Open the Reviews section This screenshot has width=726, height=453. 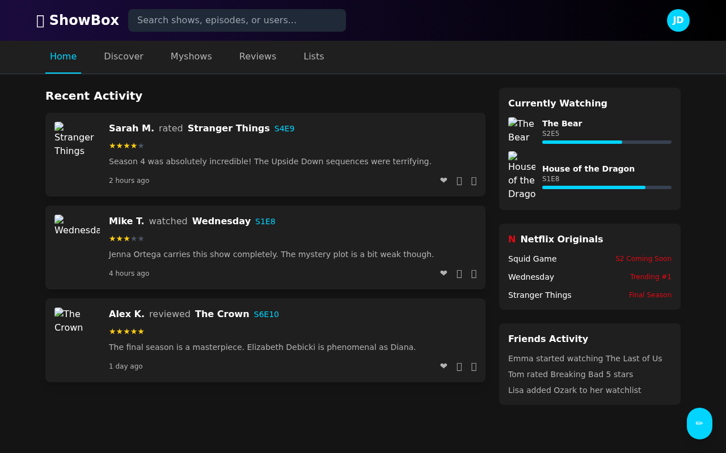point(258,57)
